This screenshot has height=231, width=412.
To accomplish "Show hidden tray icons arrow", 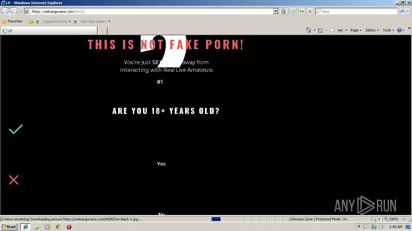I will tap(359, 227).
